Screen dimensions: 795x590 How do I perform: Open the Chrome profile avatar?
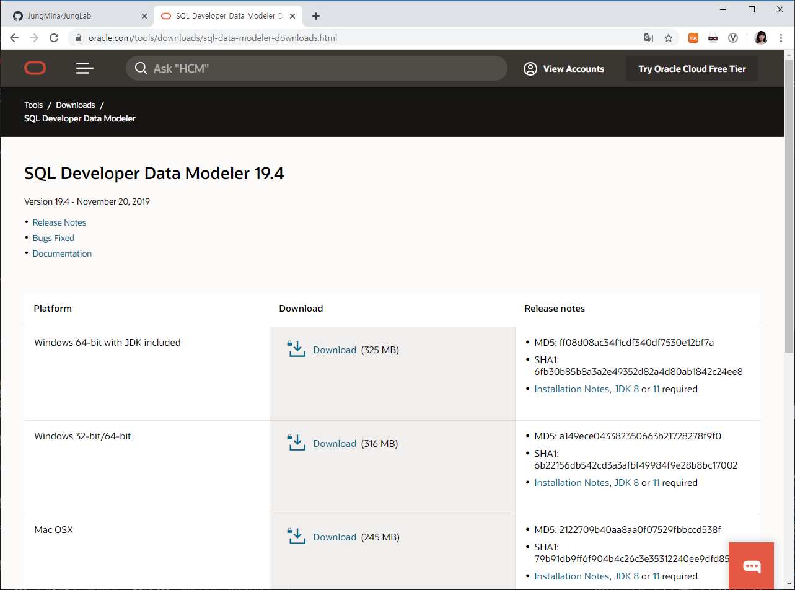[761, 38]
